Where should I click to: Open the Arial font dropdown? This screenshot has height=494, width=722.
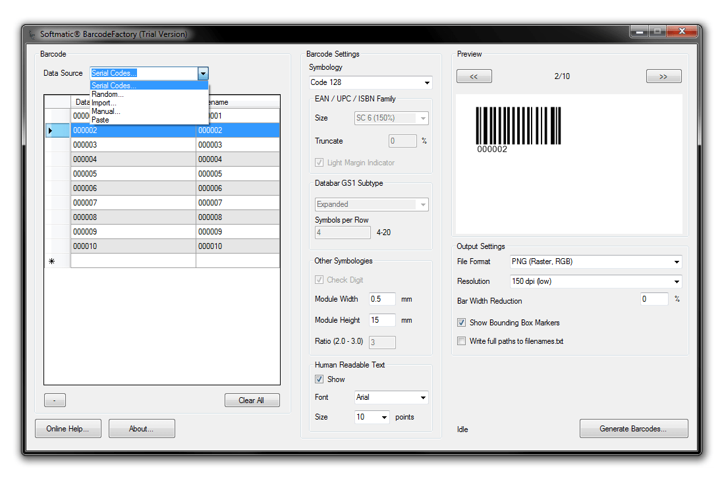click(391, 397)
